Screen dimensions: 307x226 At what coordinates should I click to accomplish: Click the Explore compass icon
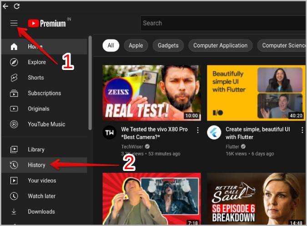[x=14, y=62]
